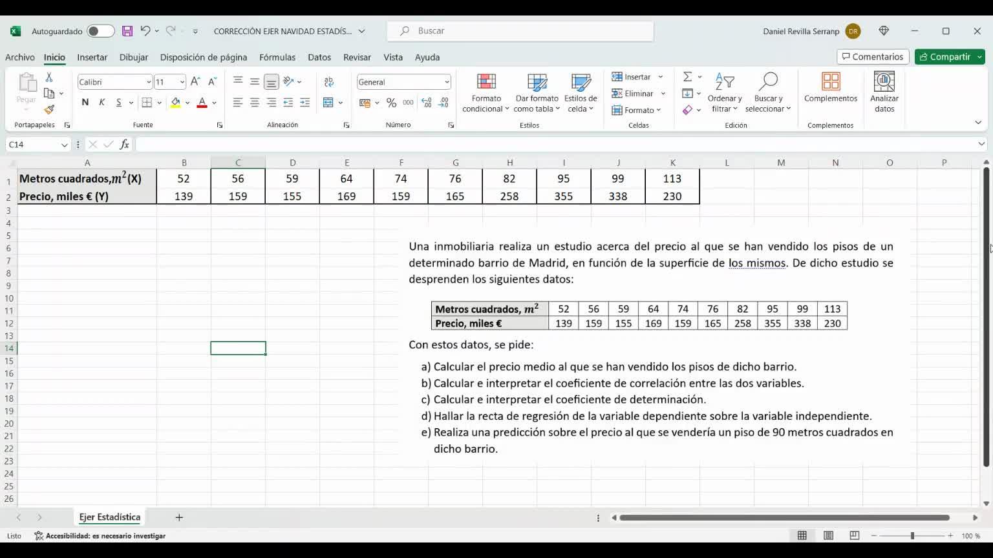Select the Ejer Estadística sheet tab

click(x=109, y=517)
